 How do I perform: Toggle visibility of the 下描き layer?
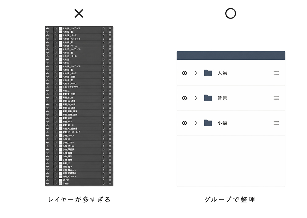point(47,184)
